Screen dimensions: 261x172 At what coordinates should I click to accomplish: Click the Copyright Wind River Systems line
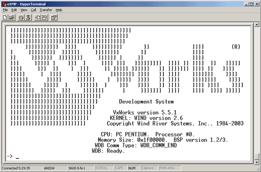click(x=175, y=123)
